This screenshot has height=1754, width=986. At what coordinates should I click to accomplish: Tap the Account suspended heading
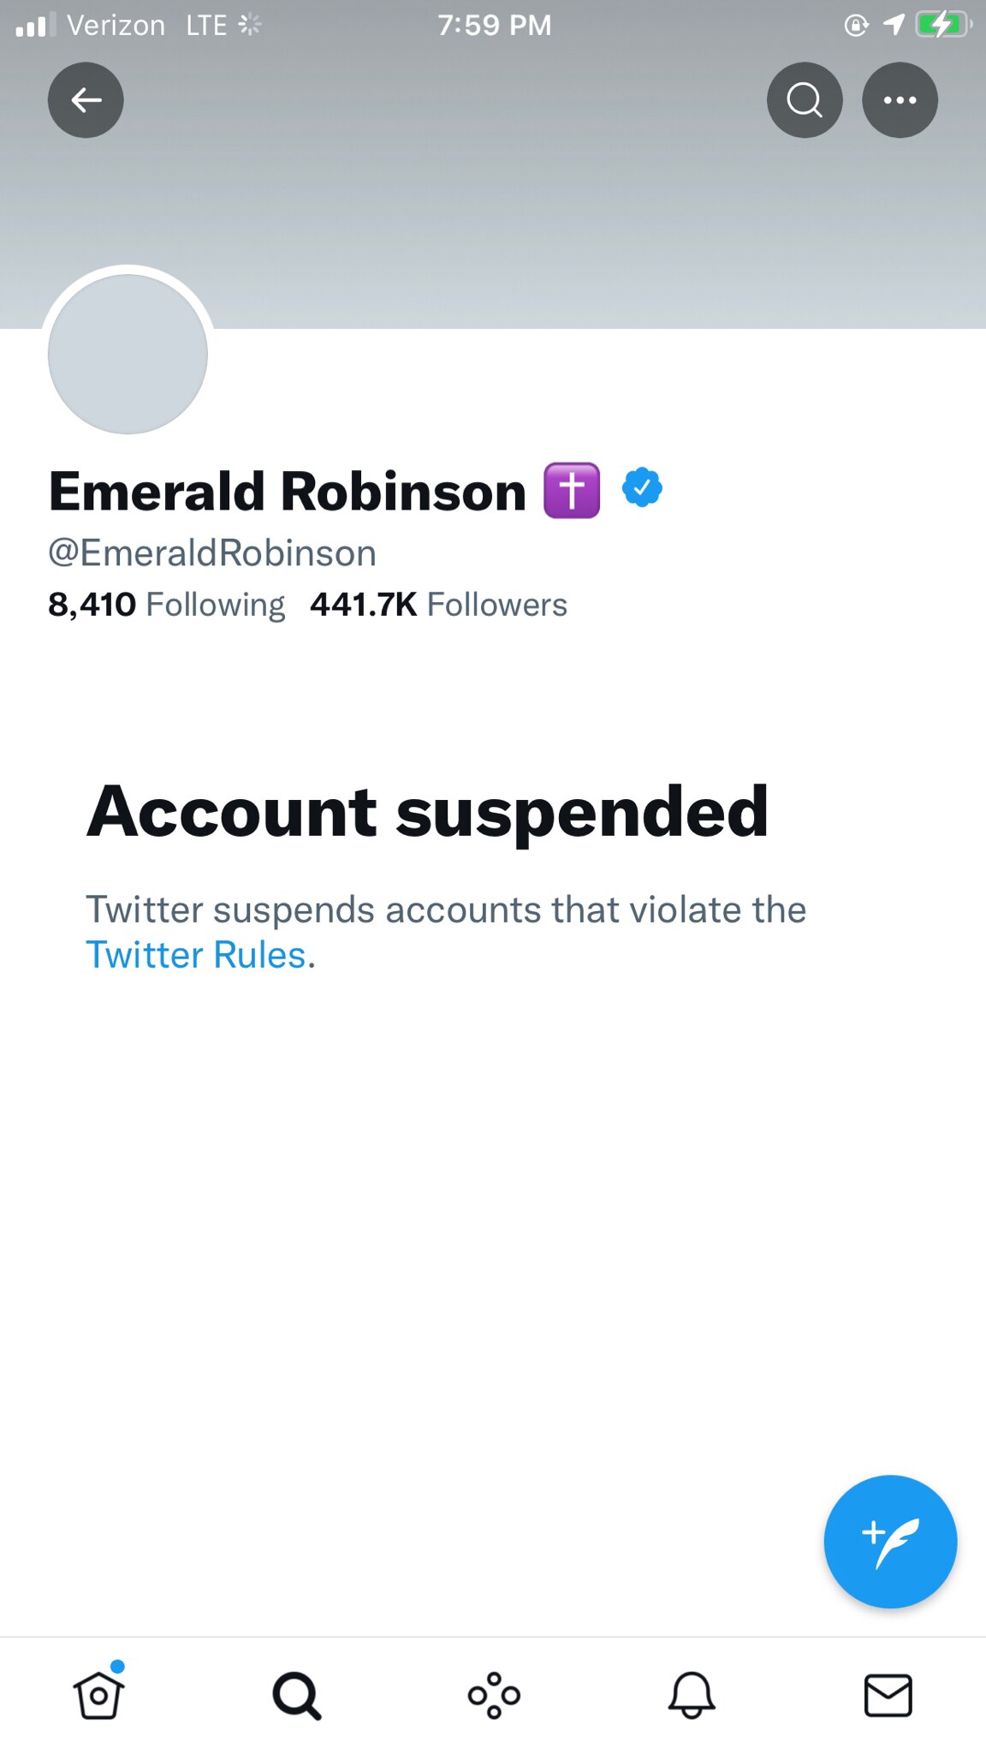tap(427, 812)
